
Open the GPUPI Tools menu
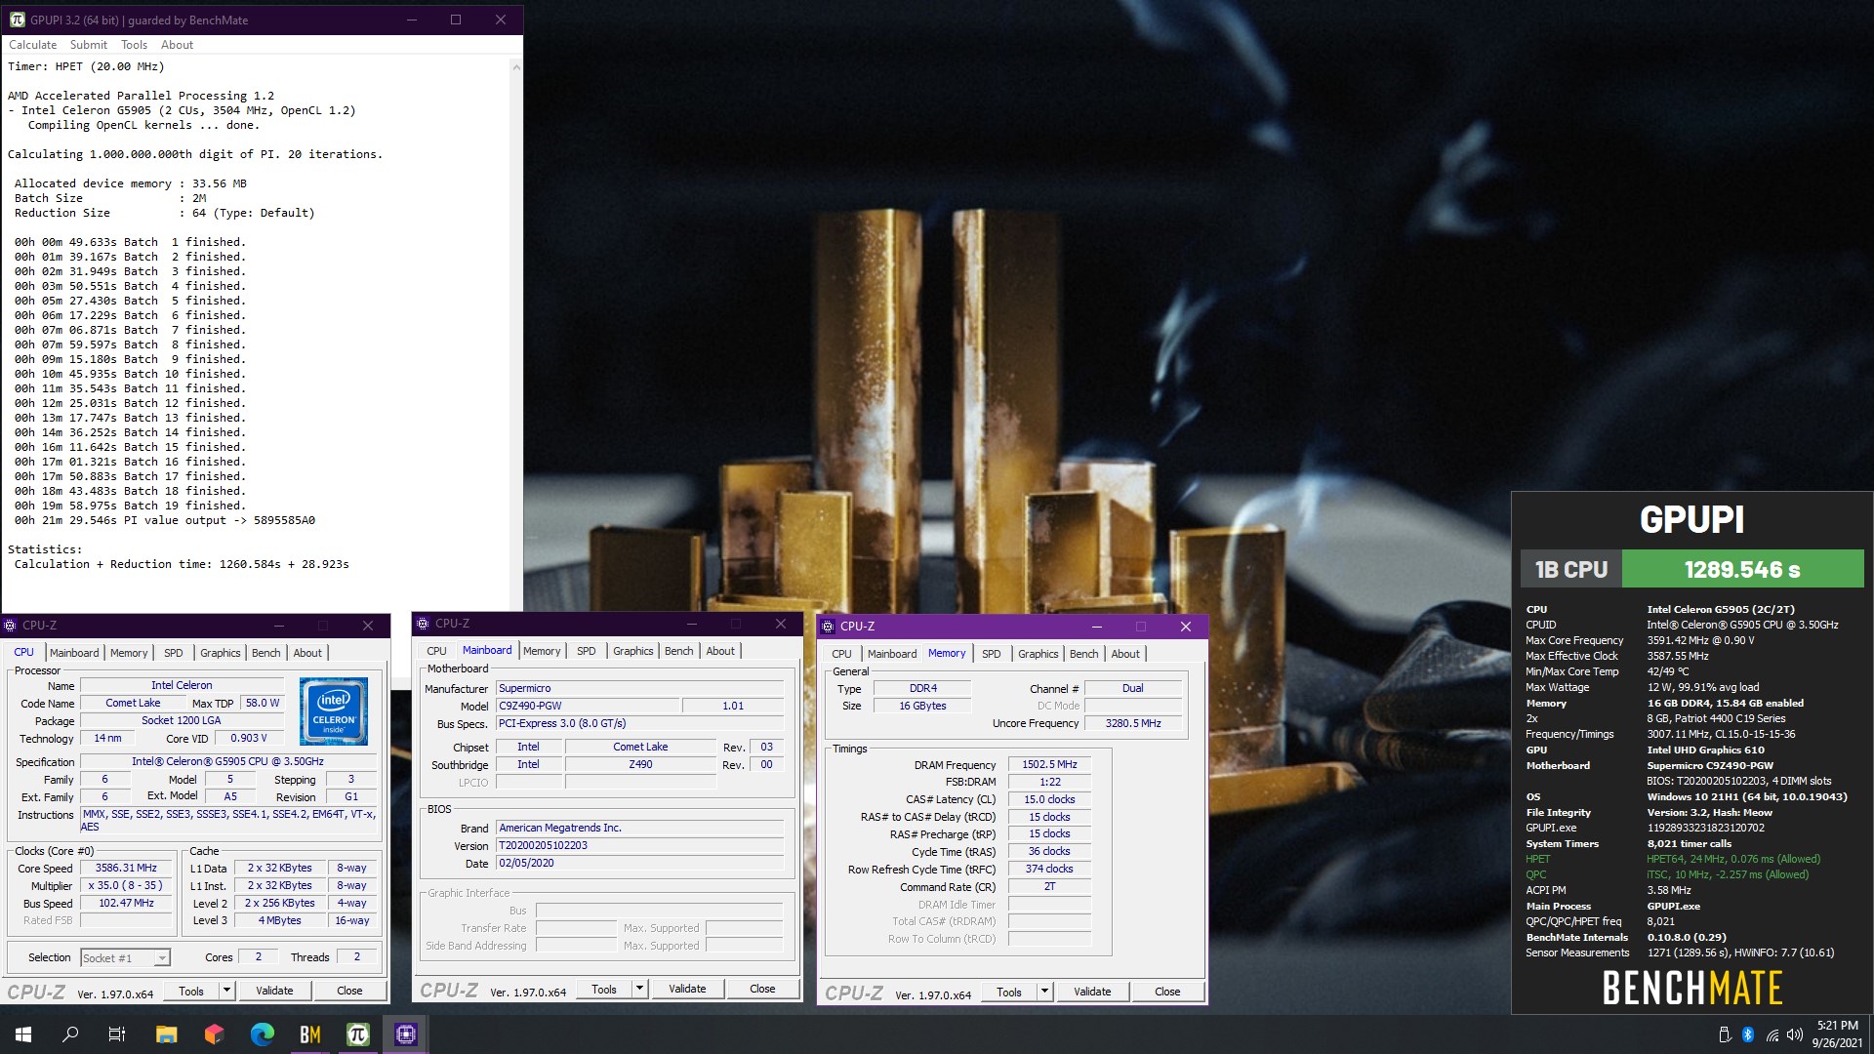click(134, 45)
